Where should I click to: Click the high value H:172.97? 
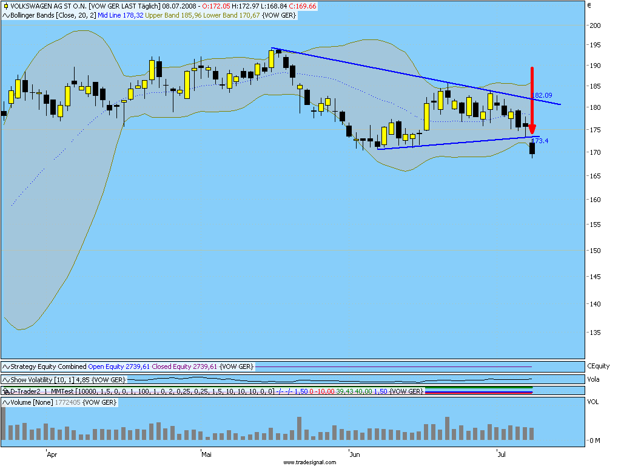[x=245, y=6]
